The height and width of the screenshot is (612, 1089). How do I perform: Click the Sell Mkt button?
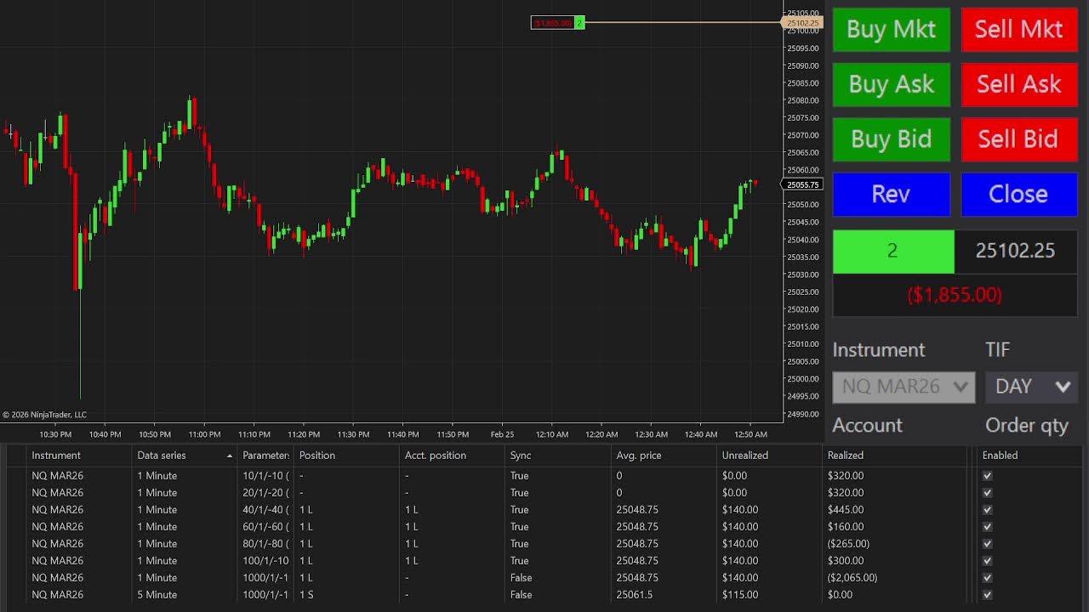click(1018, 30)
